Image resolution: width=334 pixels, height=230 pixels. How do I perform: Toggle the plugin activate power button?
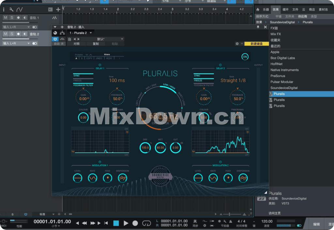click(x=55, y=39)
